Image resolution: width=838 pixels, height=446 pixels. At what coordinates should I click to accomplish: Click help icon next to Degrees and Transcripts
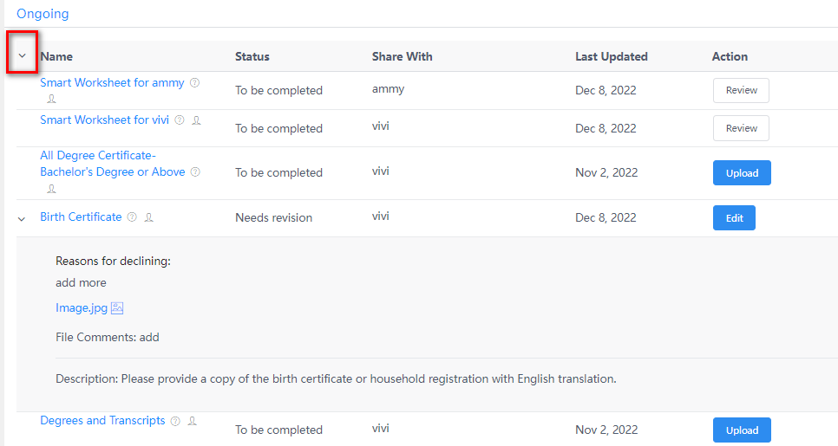175,422
